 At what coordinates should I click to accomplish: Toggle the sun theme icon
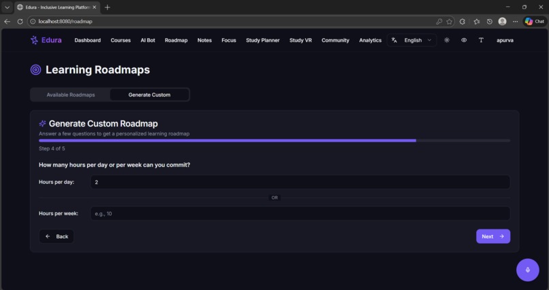coord(447,40)
